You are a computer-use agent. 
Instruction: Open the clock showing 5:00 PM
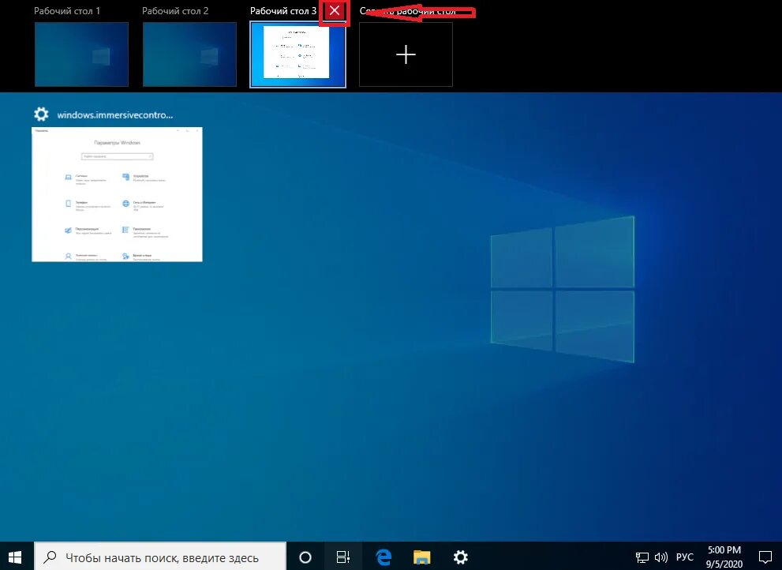724,557
